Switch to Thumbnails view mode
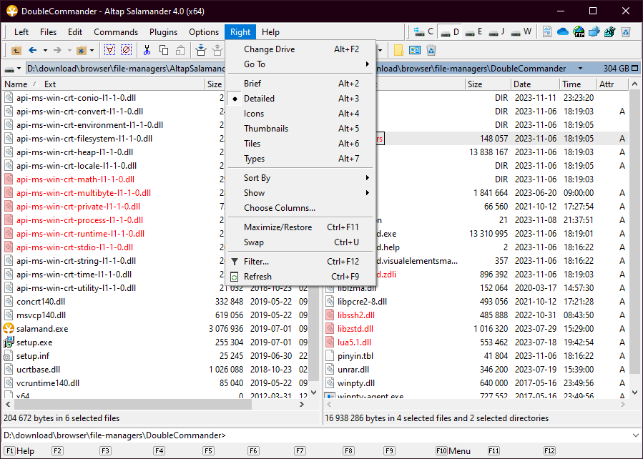Viewport: 643px width, 459px height. coord(266,129)
